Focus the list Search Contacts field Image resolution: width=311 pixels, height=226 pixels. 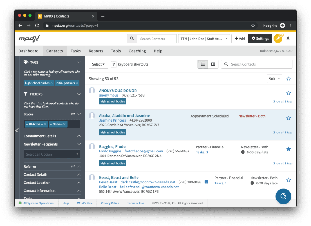tap(257, 64)
